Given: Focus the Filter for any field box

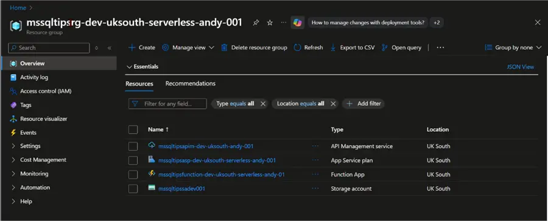Looking at the screenshot, I should coord(167,104).
